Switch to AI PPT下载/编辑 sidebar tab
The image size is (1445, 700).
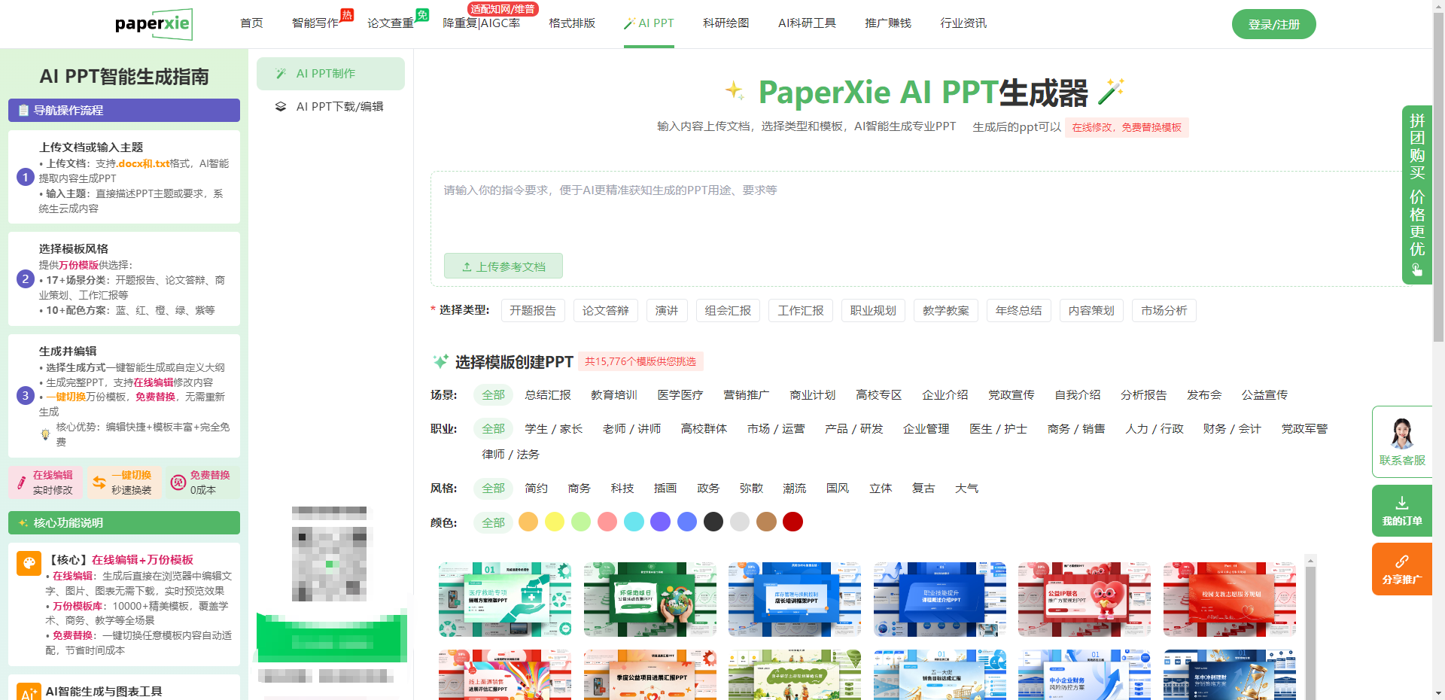[x=339, y=107]
